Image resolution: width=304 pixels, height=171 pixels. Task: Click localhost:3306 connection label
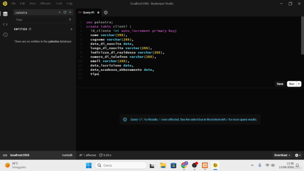(x=20, y=155)
